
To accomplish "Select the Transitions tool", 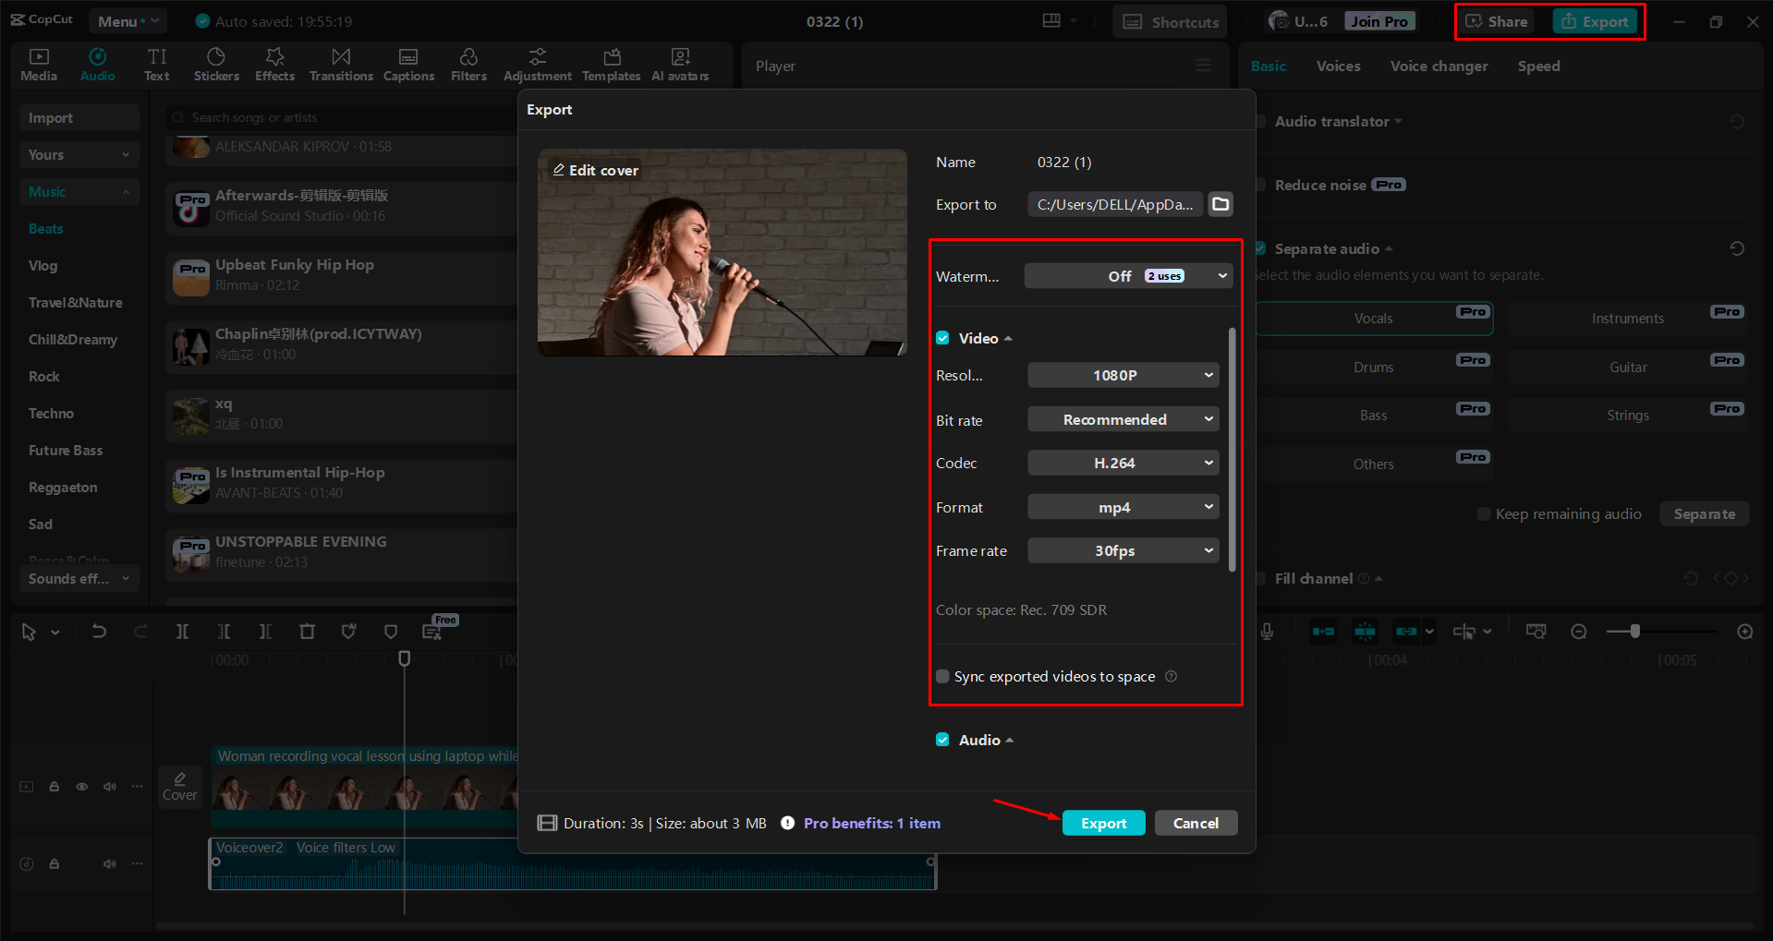I will 340,64.
